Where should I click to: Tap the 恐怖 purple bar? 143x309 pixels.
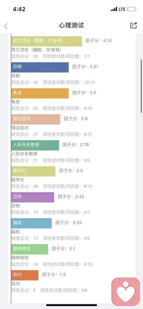33,197
